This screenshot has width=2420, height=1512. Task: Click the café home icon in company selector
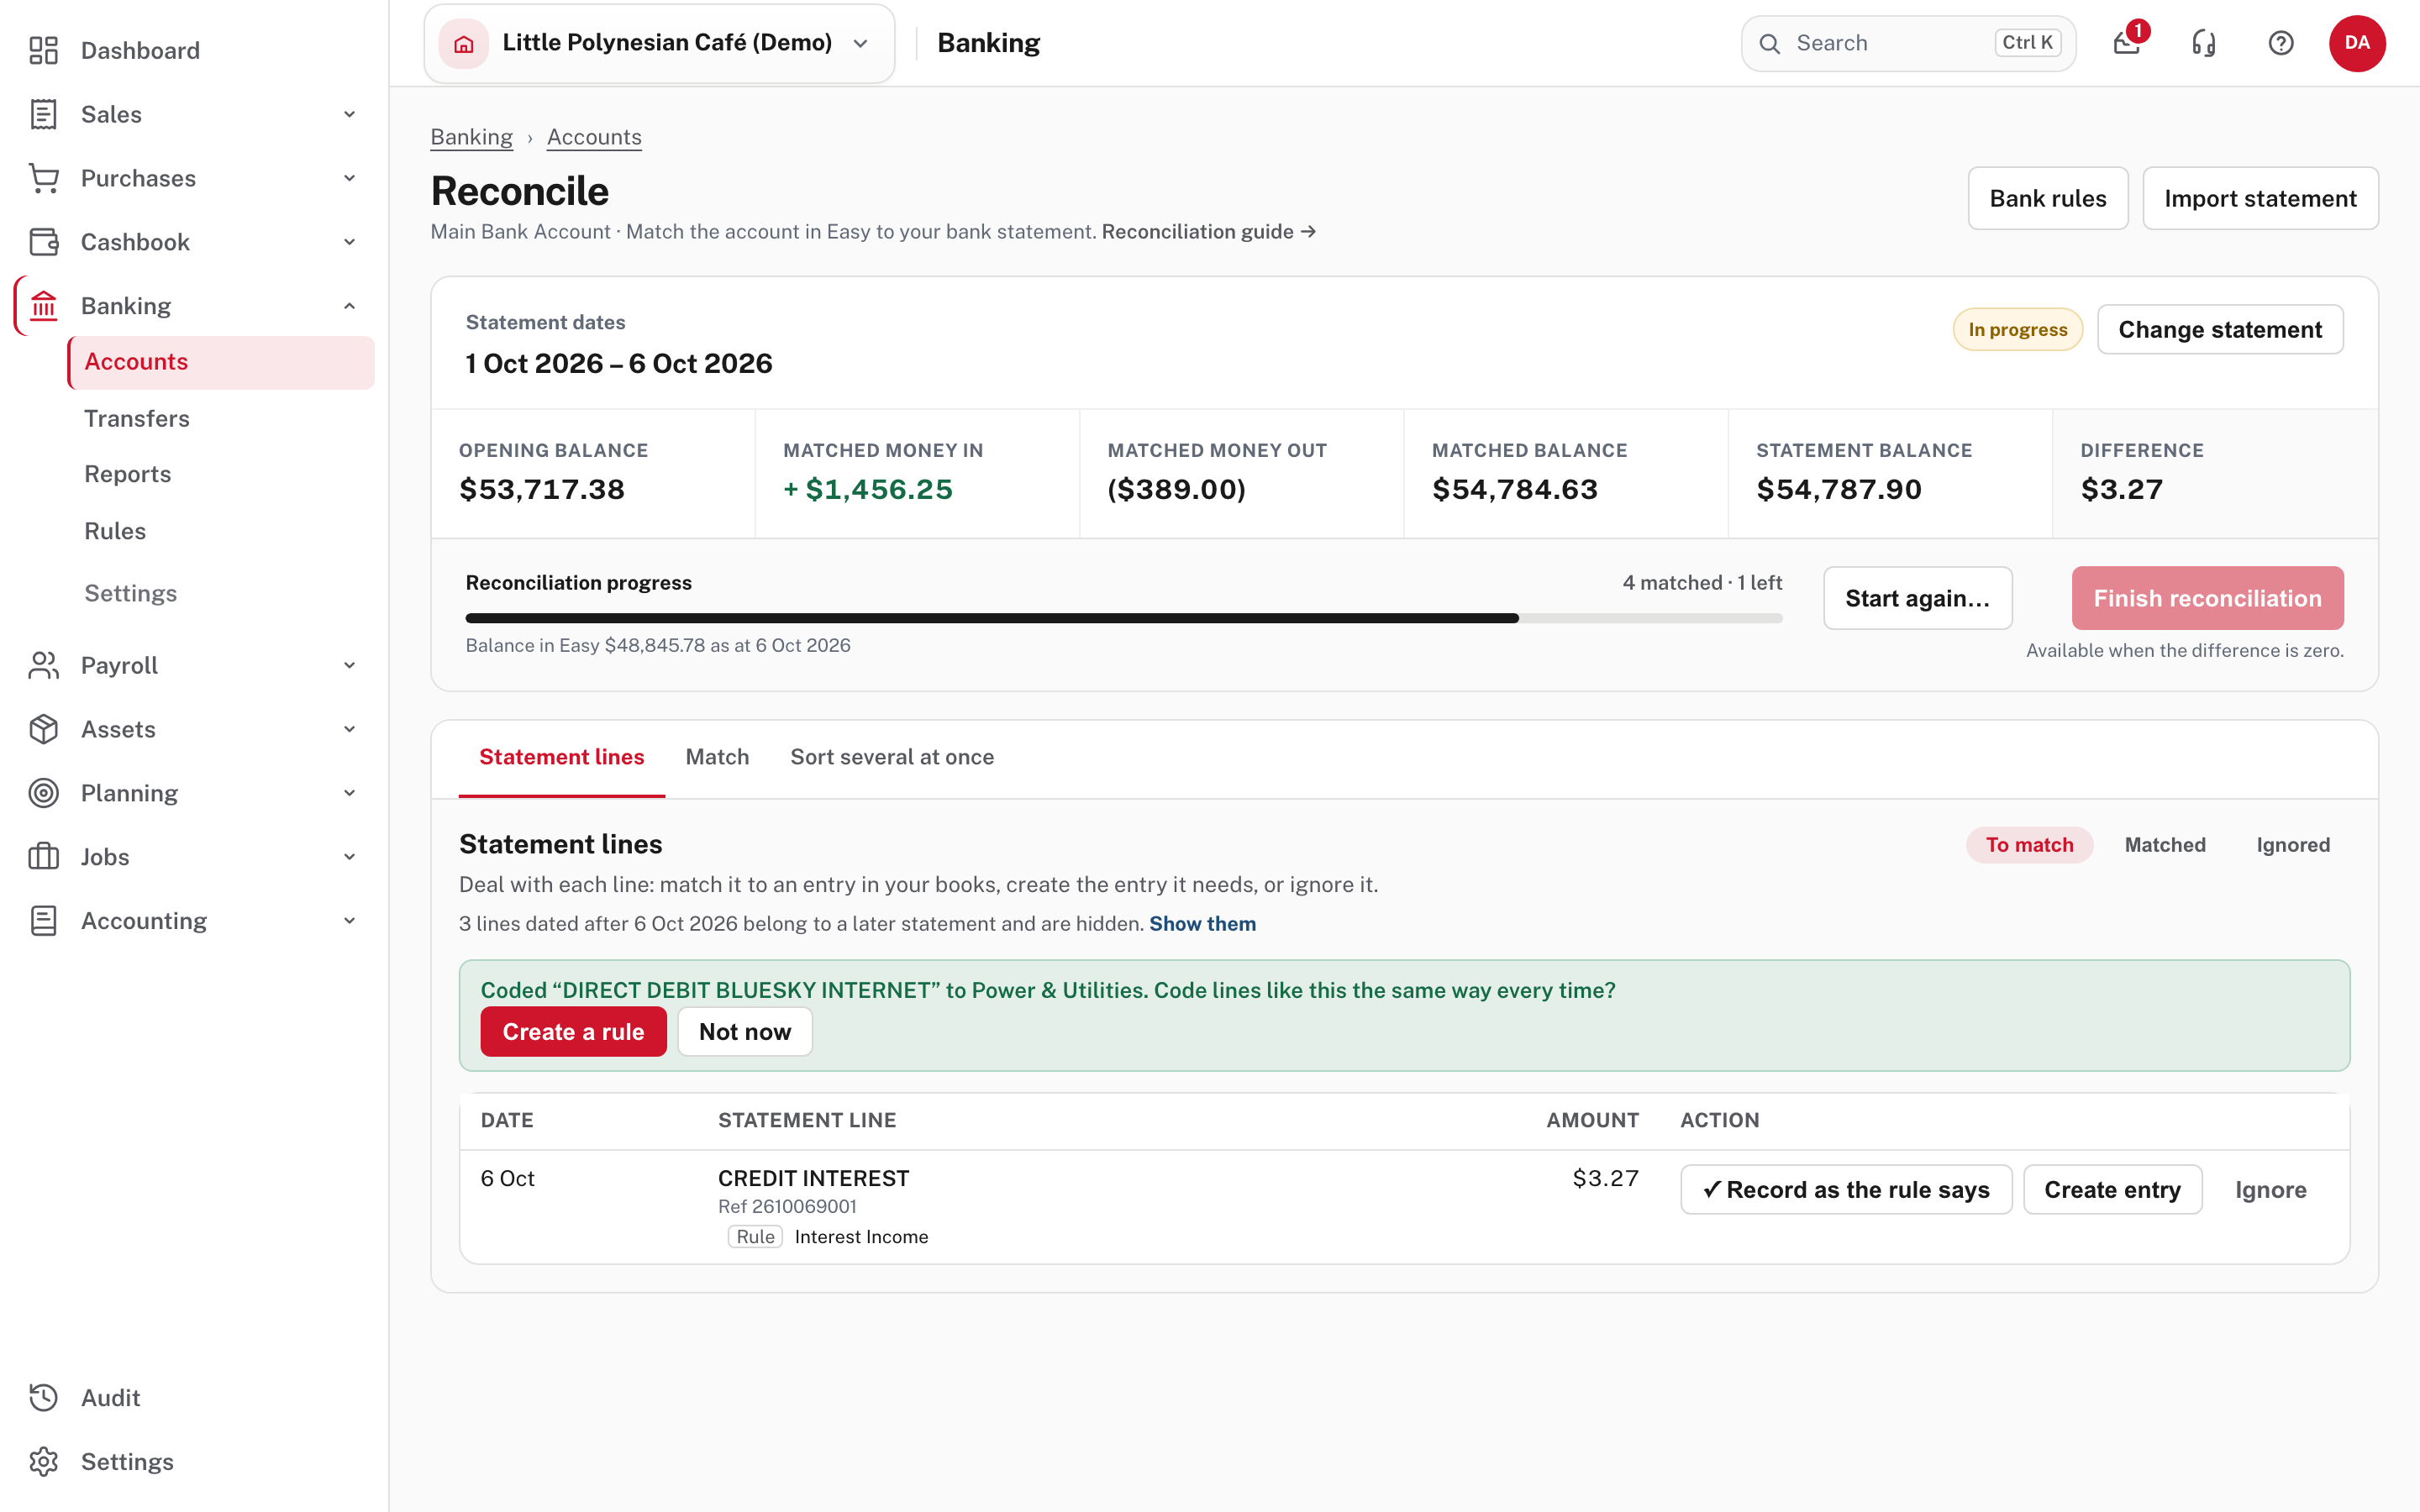[464, 43]
